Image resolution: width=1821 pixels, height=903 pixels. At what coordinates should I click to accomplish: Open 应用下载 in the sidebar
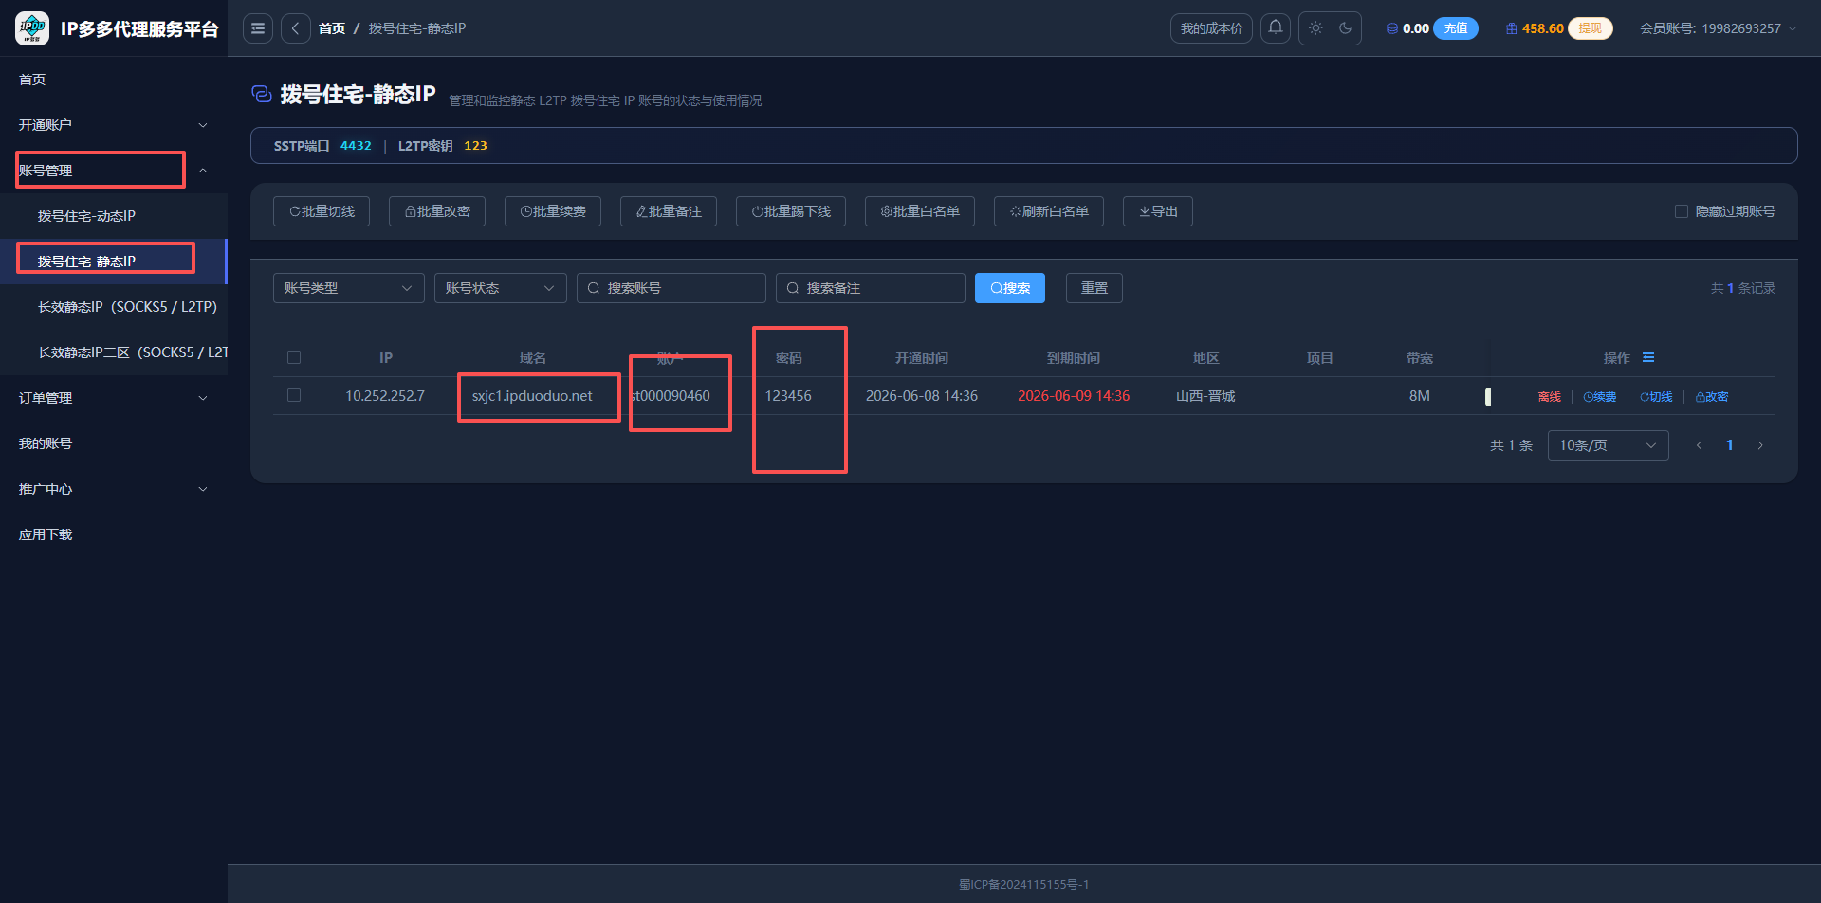[114, 534]
